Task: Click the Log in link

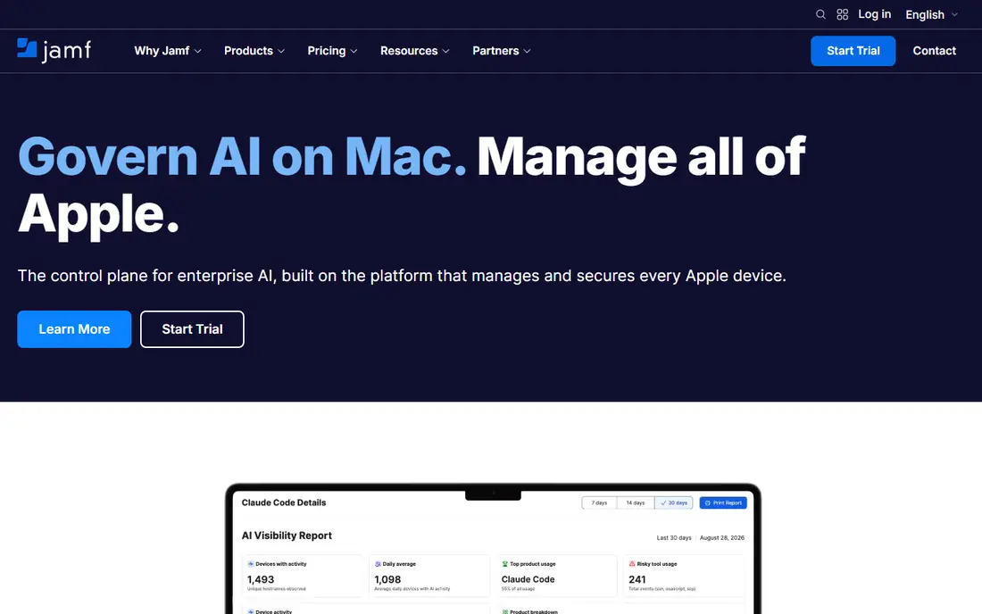Action: click(874, 14)
